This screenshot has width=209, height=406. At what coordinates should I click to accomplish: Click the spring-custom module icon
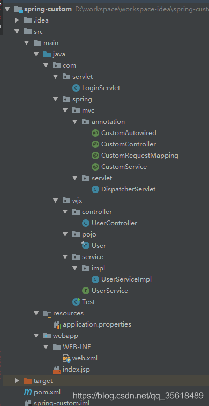(18, 9)
